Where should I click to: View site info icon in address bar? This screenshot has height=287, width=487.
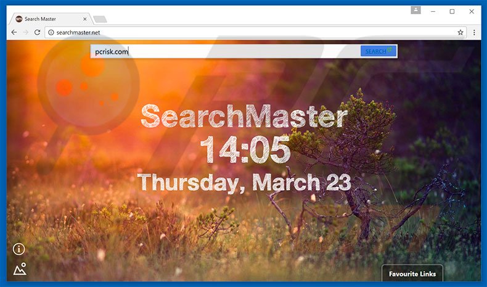point(51,32)
